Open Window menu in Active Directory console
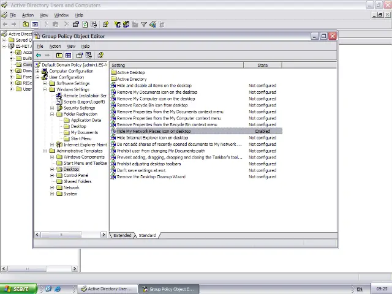392x294 pixels. click(x=61, y=15)
